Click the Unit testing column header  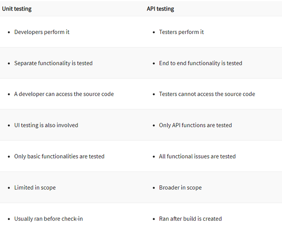click(17, 8)
